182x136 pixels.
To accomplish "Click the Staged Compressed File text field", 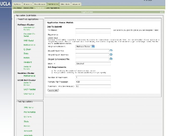I will [x=92, y=59].
